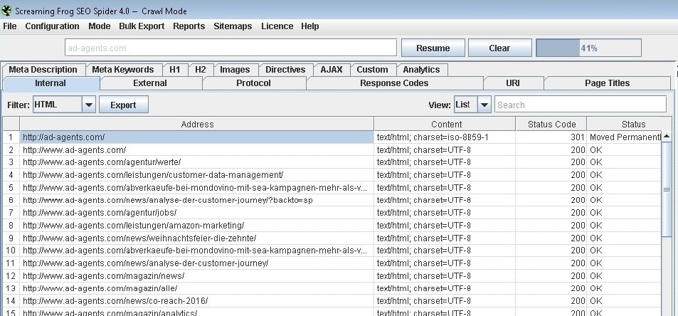Select the leistungen/customer-data-management/ URL
The height and width of the screenshot is (316, 678).
coord(197,175)
